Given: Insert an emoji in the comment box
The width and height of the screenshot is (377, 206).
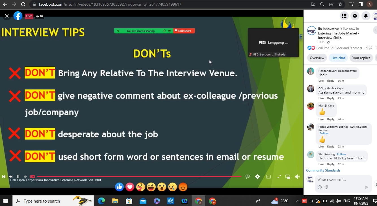Looking at the screenshot, I should 320,187.
